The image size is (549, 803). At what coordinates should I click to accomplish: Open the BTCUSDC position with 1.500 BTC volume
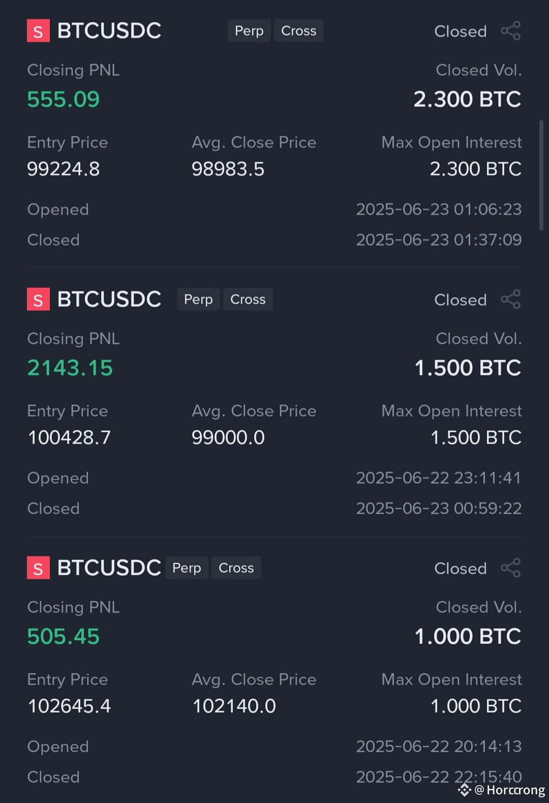click(x=109, y=299)
